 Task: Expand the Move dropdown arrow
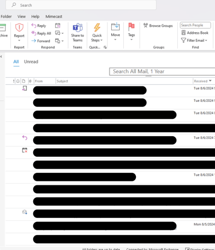[x=115, y=39]
